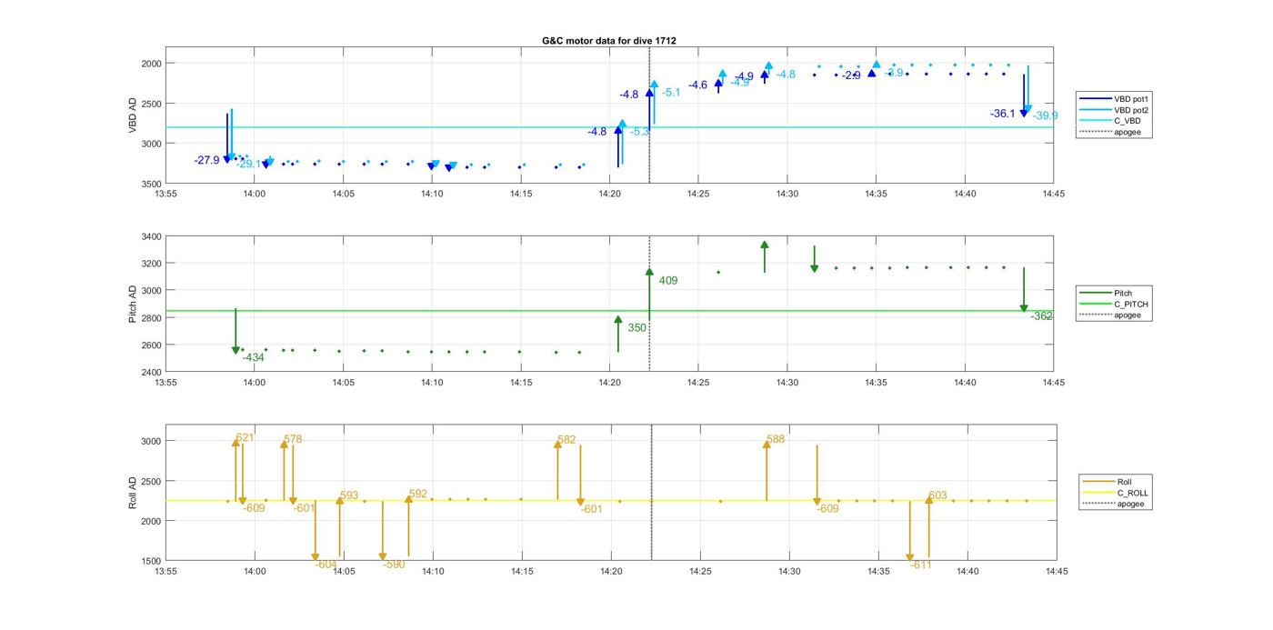Viewport: 1273px width, 630px height.
Task: Click the '-36.1' VBD data label
Action: point(1003,114)
